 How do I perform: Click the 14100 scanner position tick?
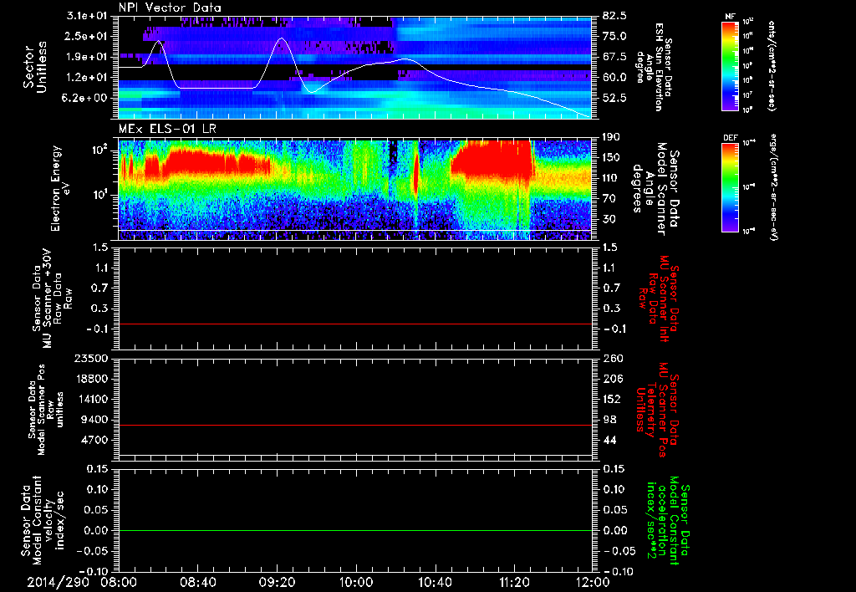[92, 399]
